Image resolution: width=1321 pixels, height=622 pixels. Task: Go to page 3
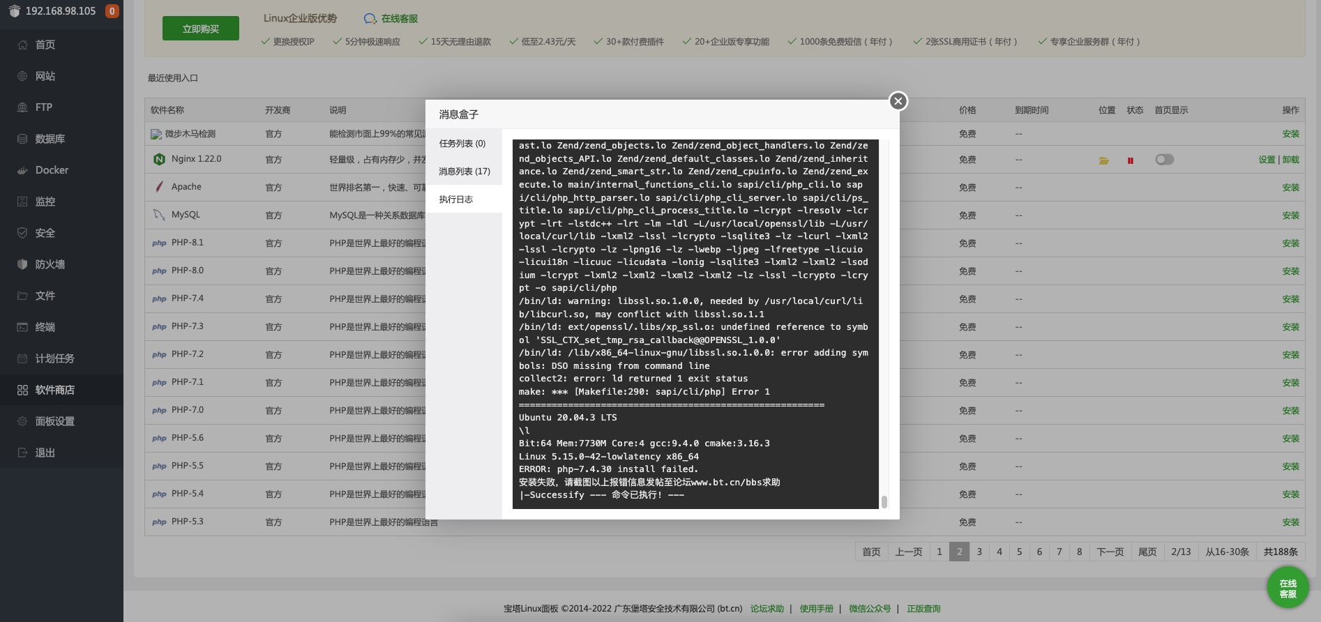(979, 552)
